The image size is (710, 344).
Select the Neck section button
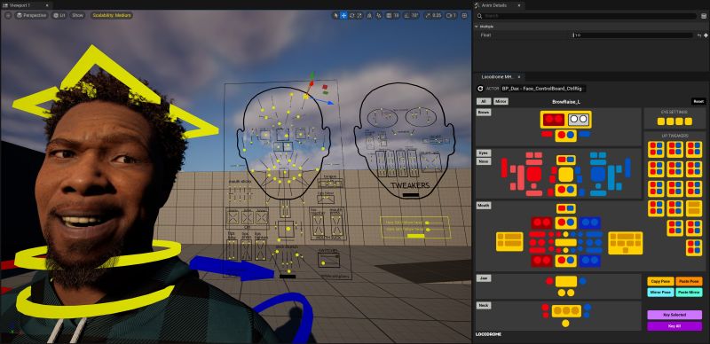(x=484, y=306)
